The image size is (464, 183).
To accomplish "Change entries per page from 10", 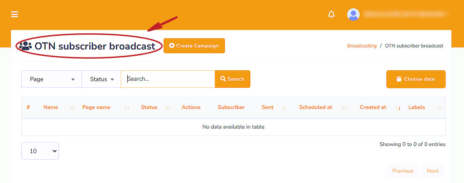I will (x=40, y=151).
